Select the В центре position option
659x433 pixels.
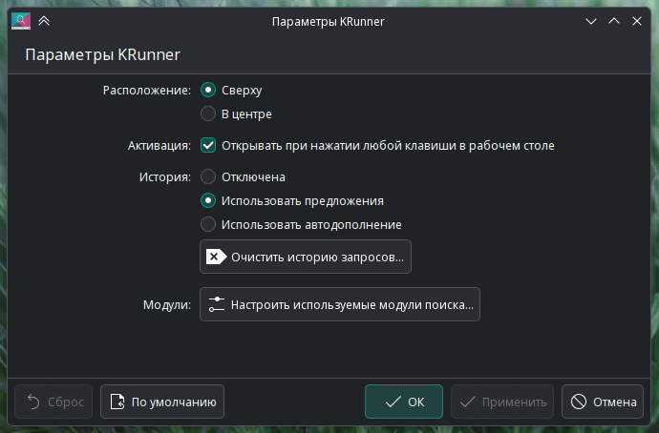[208, 113]
